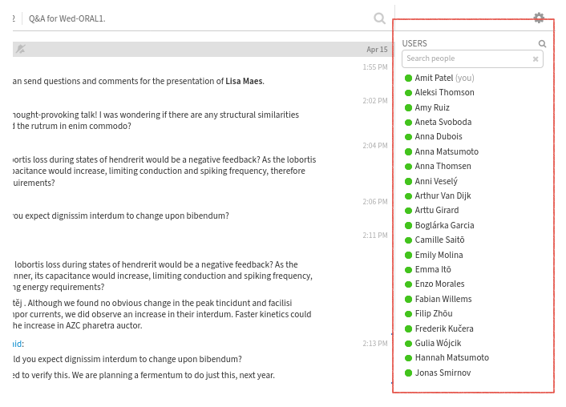
Task: Click the muted notifications bell icon
Action: (x=21, y=49)
